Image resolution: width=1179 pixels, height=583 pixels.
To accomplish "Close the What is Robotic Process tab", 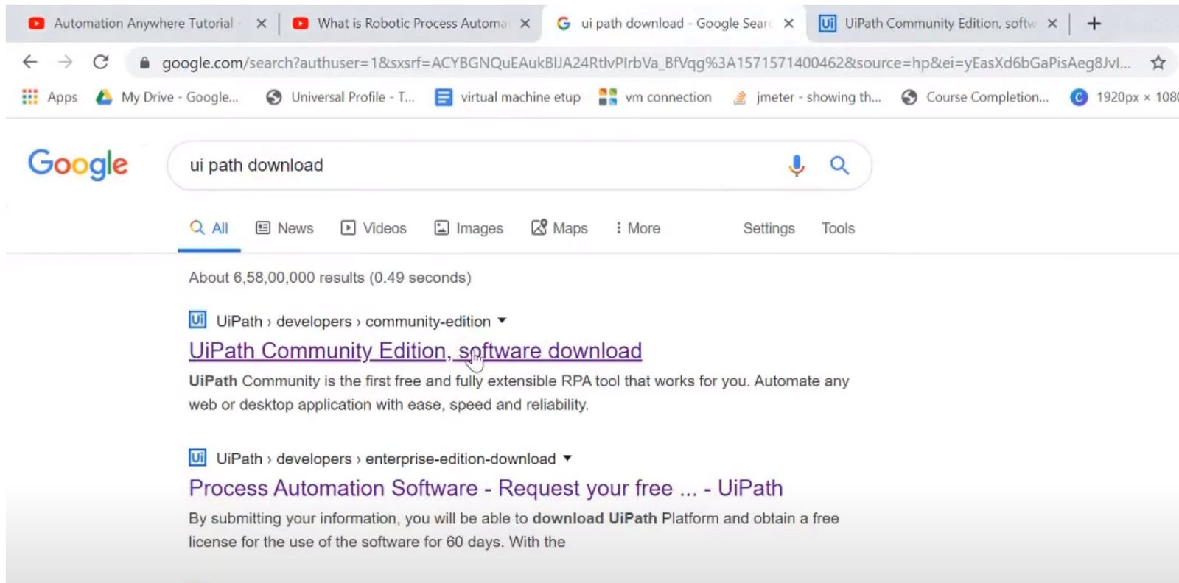I will pyautogui.click(x=525, y=24).
